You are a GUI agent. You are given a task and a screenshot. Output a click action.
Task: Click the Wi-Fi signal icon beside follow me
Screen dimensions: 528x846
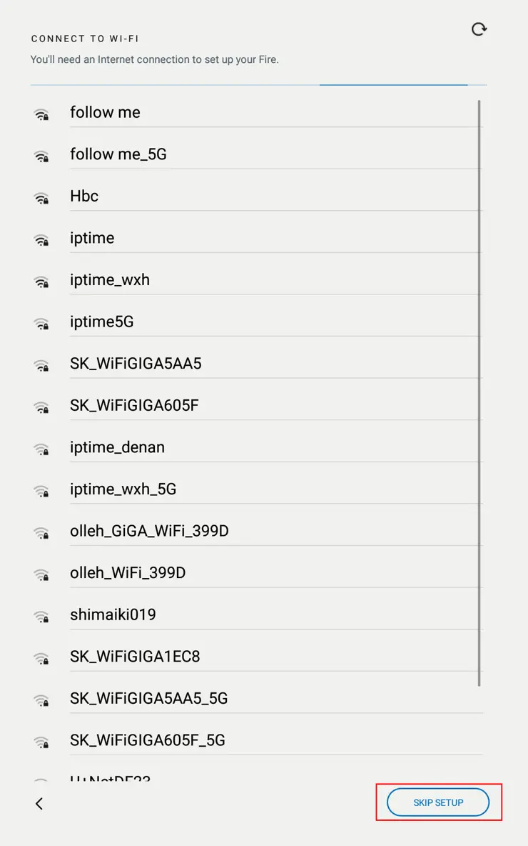click(41, 114)
